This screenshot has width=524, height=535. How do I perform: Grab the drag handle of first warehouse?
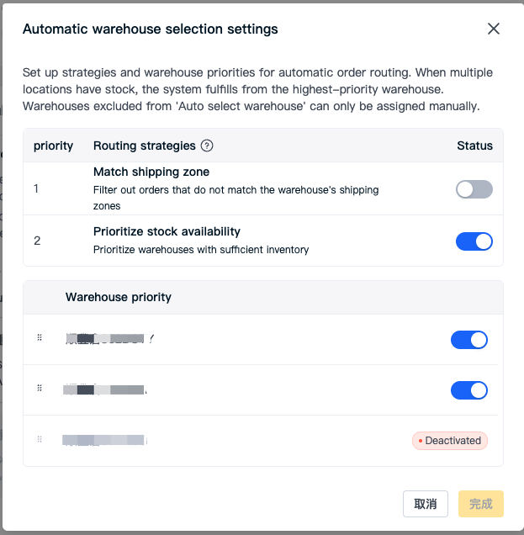pyautogui.click(x=40, y=337)
